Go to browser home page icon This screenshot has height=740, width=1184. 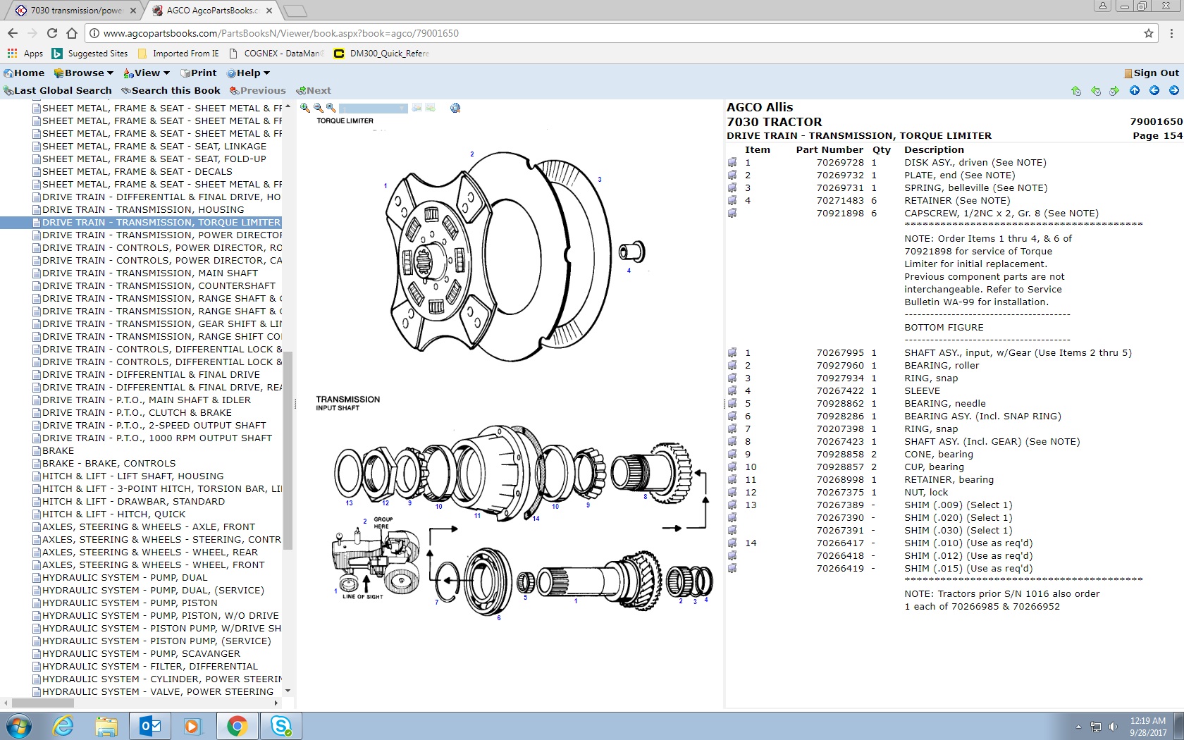(72, 33)
